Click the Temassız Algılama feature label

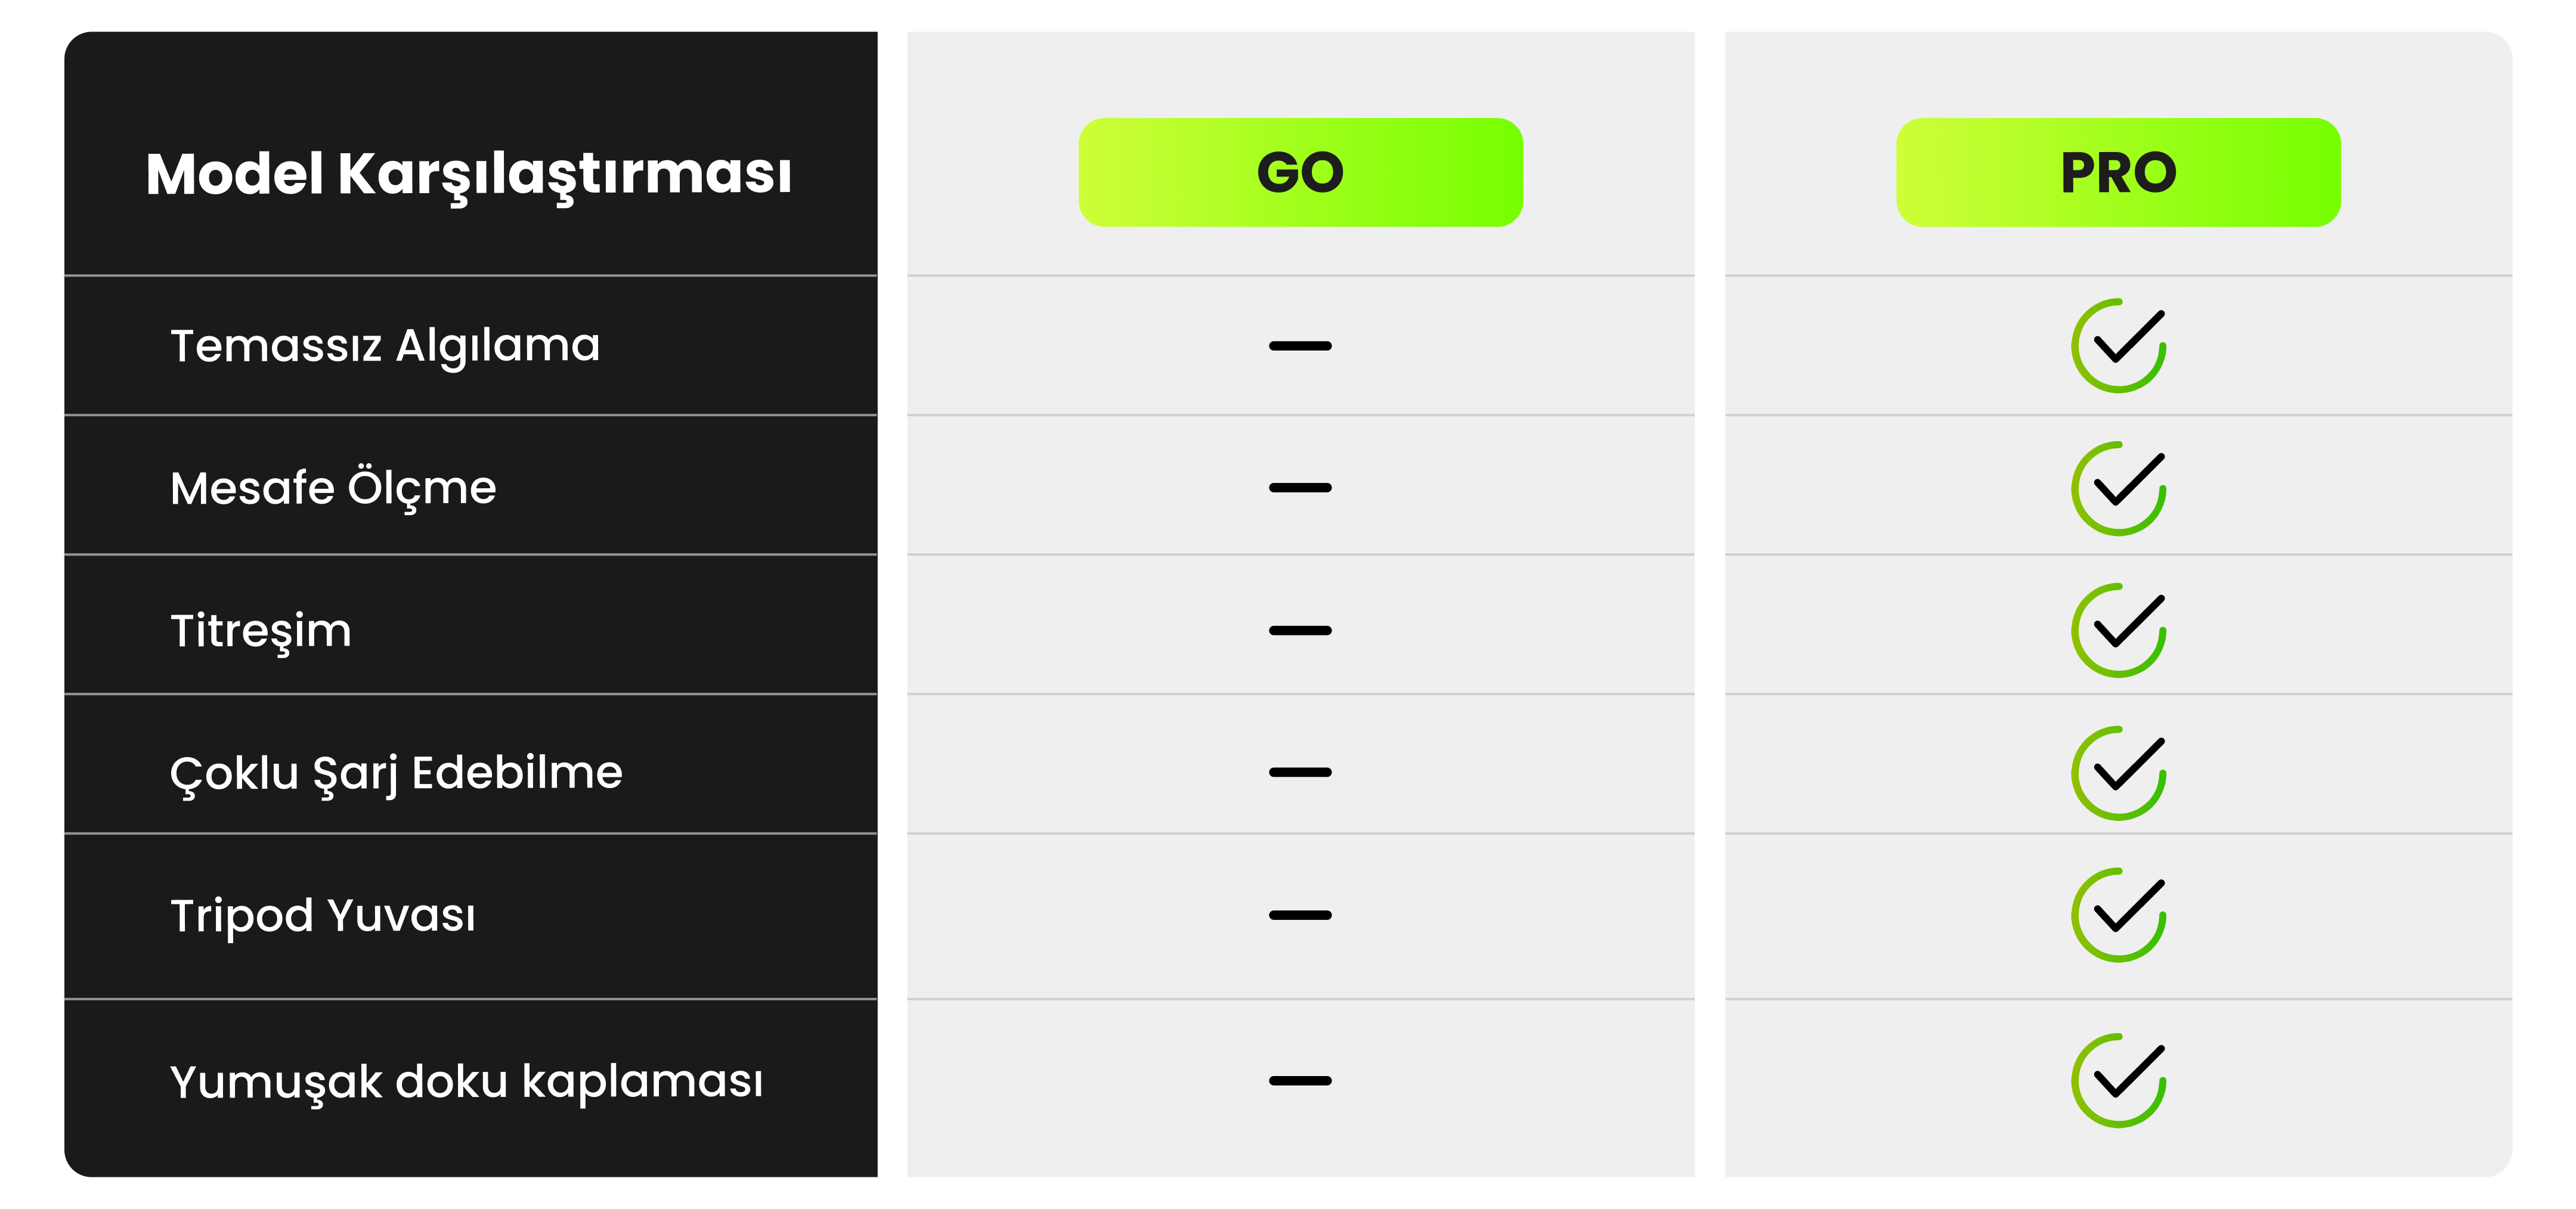[385, 346]
